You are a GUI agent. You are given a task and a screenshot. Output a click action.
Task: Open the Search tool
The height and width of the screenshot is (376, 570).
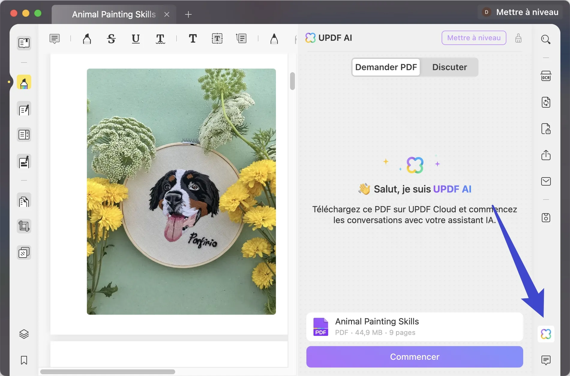pos(546,39)
